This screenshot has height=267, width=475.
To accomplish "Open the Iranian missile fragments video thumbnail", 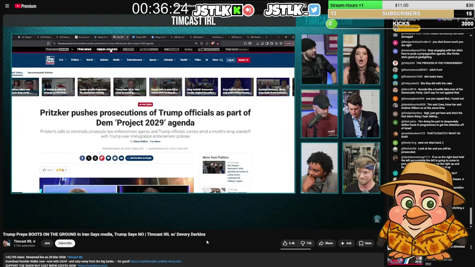I will [x=94, y=87].
